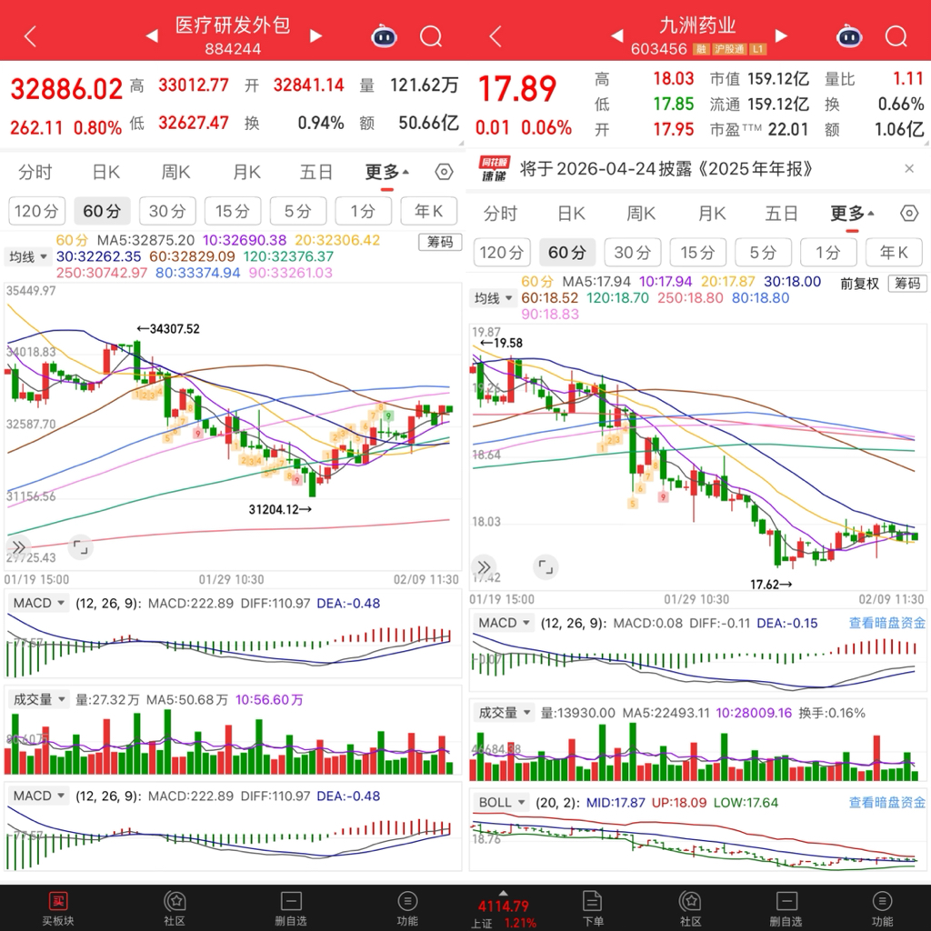The width and height of the screenshot is (931, 931).
Task: Tap 删自选 in right bottom bar
Action: tap(786, 908)
